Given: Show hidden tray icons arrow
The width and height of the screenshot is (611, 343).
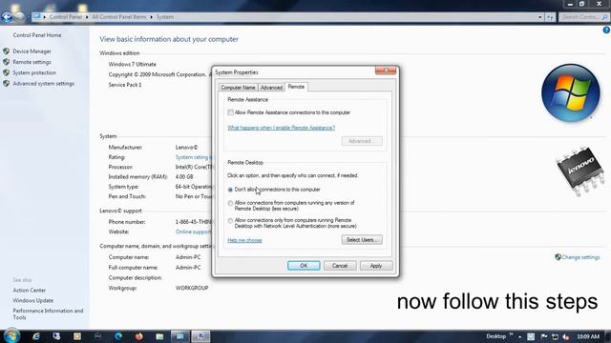Looking at the screenshot, I should tap(519, 336).
